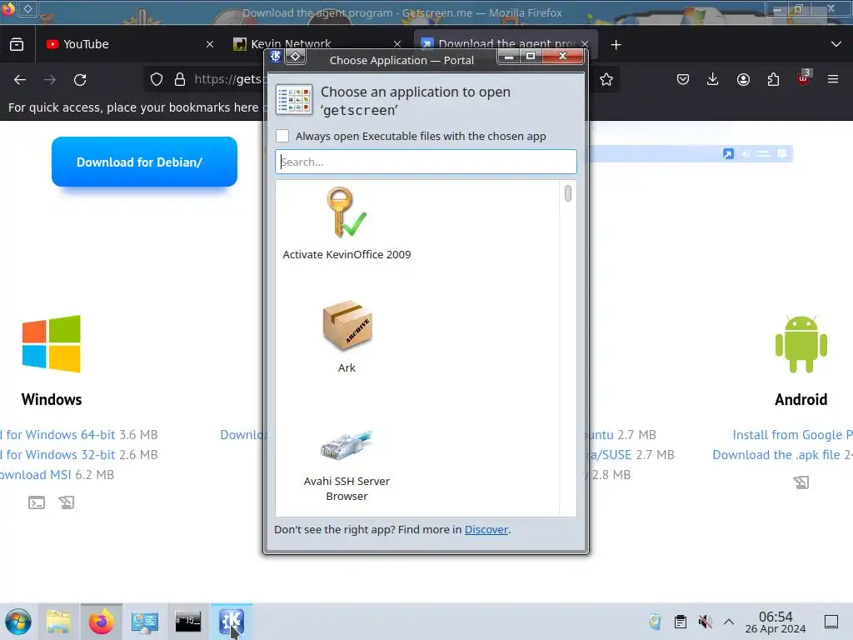Screen dimensions: 853x640
Task: Open the recycle bin tray icon
Action: click(x=655, y=622)
